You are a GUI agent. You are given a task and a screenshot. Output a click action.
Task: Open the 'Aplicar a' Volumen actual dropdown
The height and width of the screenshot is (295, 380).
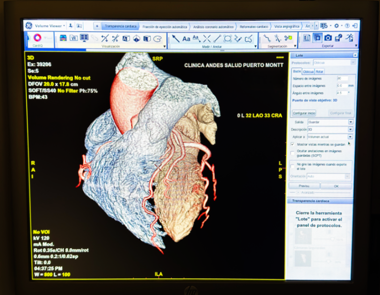[330, 137]
